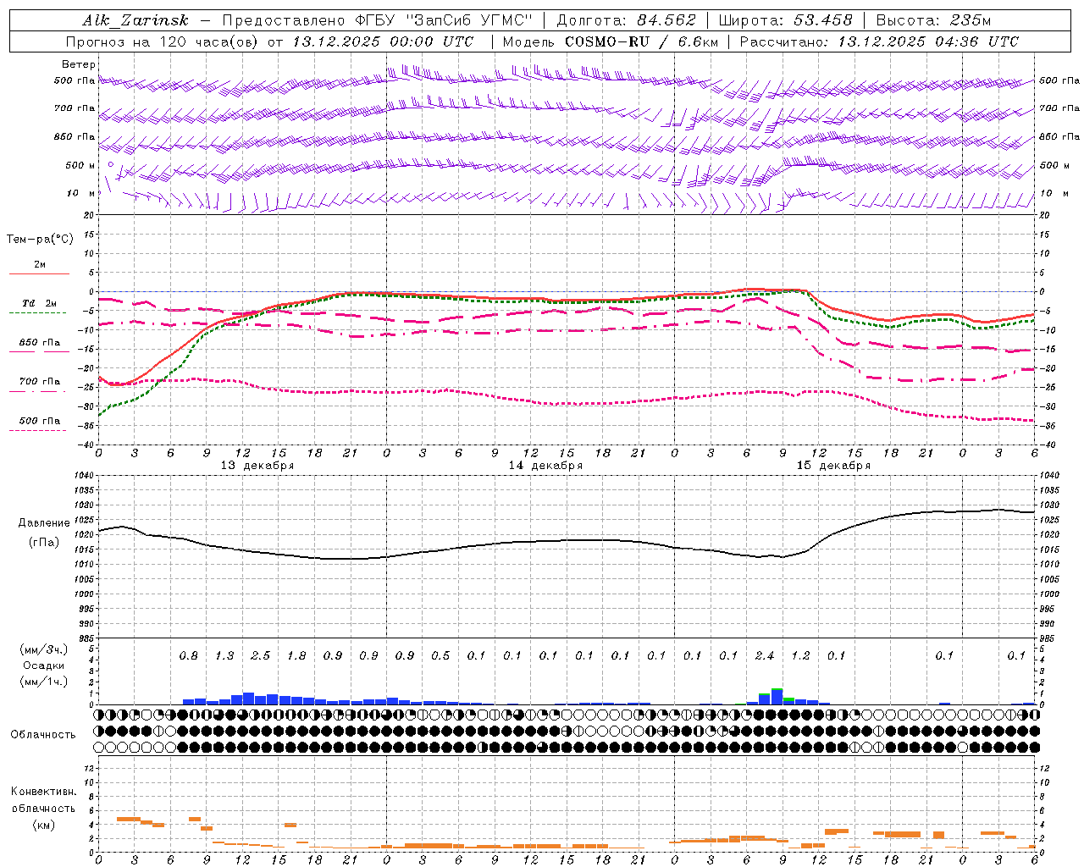Click the Осадки precipitation label
1084x867 pixels.
coord(43,665)
